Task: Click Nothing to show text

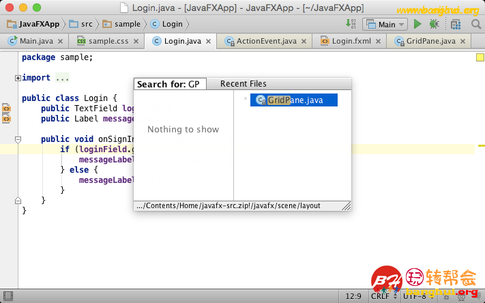Action: pyautogui.click(x=183, y=130)
